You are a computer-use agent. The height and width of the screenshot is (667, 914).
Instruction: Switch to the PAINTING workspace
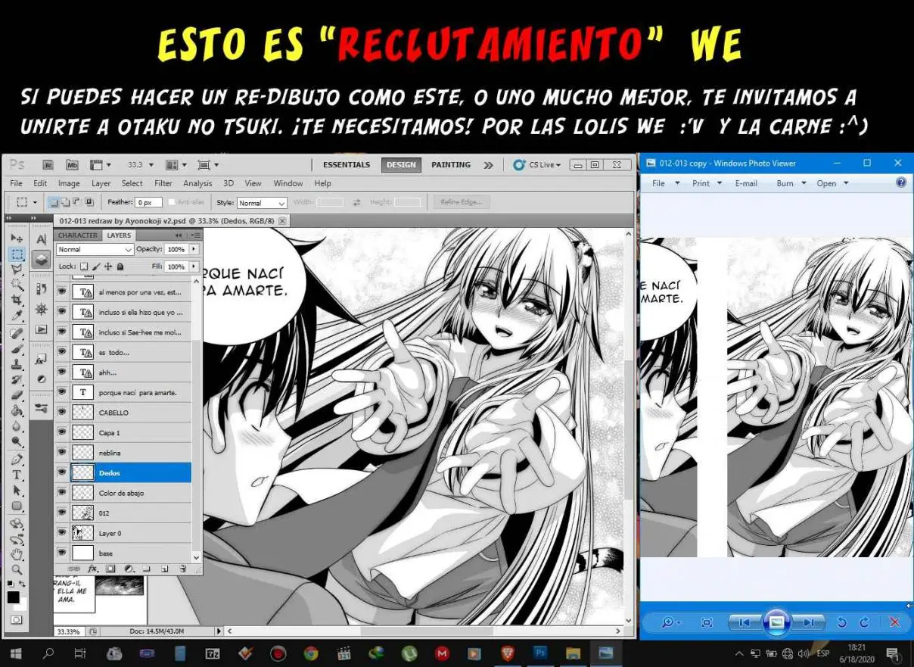(451, 164)
